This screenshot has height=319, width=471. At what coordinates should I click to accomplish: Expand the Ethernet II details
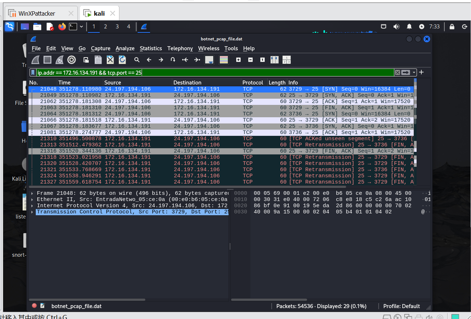click(x=32, y=200)
